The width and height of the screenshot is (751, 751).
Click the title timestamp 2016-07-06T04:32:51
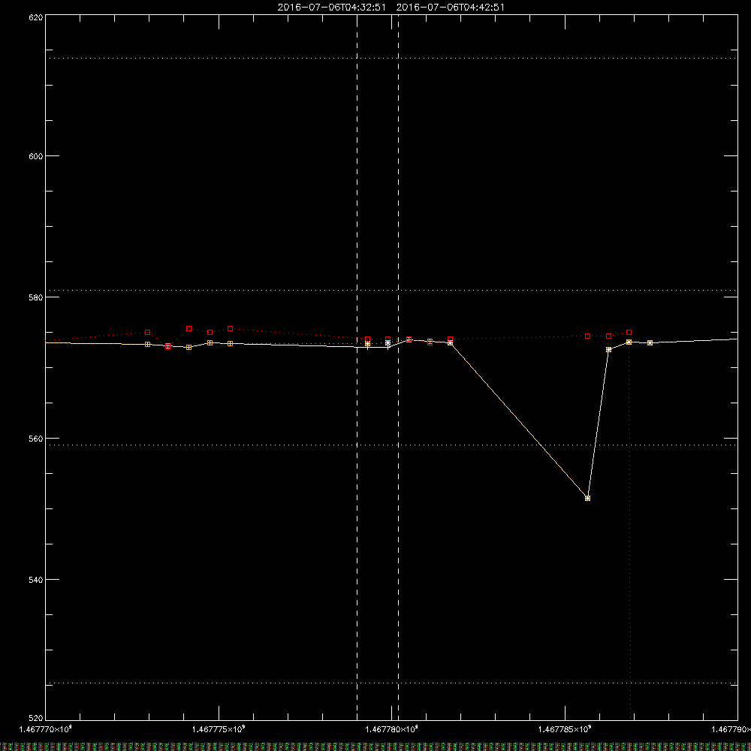(x=331, y=8)
